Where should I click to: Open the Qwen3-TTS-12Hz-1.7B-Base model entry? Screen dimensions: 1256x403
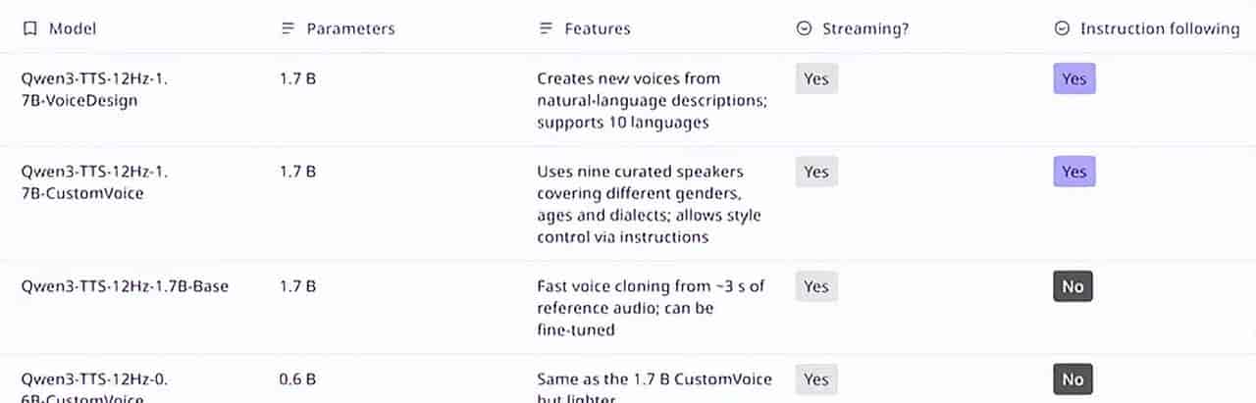coord(125,286)
